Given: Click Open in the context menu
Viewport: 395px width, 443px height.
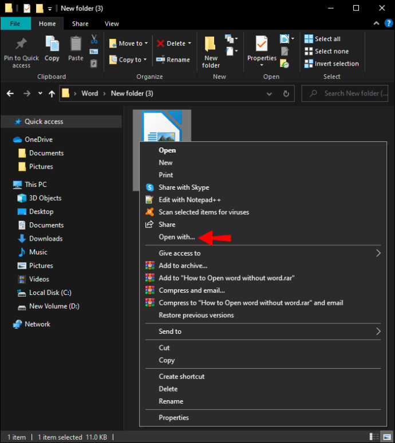Looking at the screenshot, I should [263, 150].
